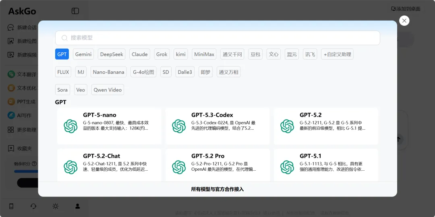
Task: Choose the GPT-5.1 model title
Action: point(311,156)
